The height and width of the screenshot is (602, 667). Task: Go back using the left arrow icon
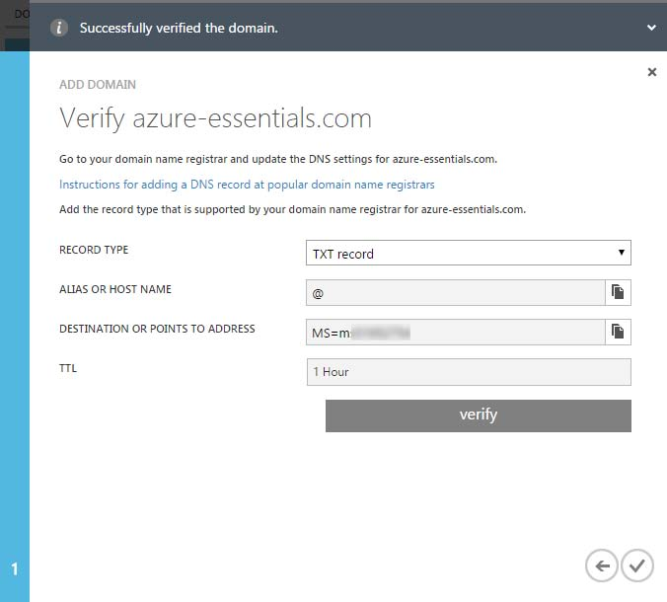coord(601,565)
